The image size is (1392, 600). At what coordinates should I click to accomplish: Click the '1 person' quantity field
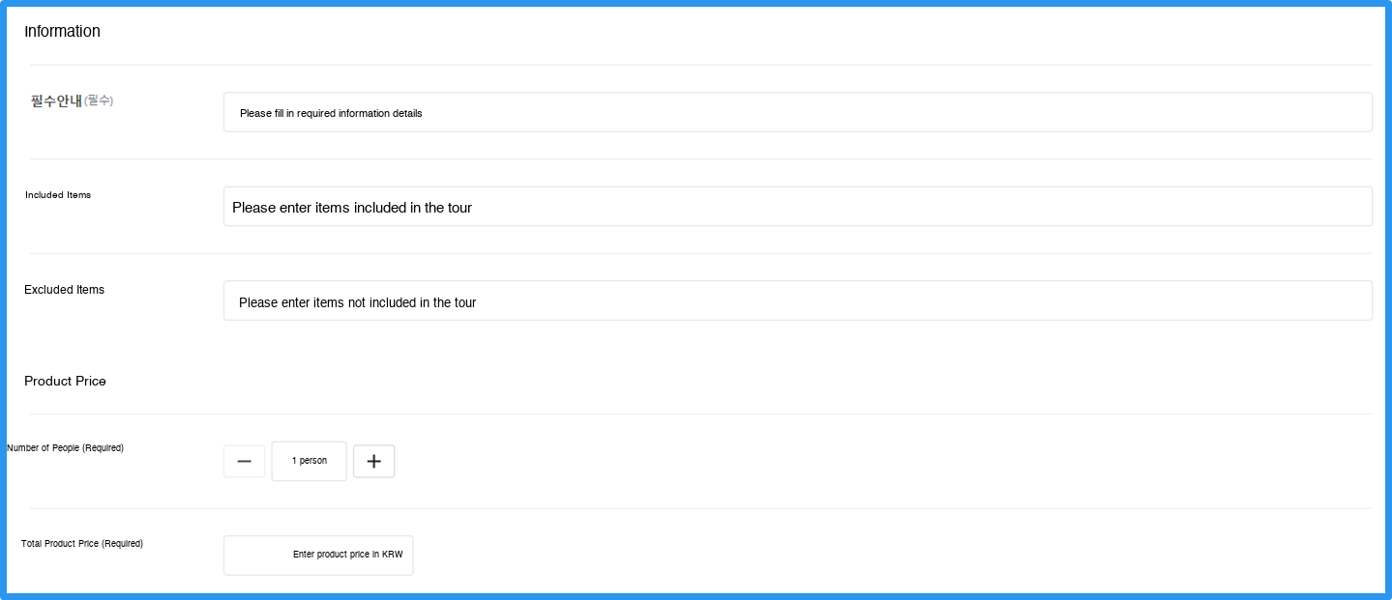309,462
